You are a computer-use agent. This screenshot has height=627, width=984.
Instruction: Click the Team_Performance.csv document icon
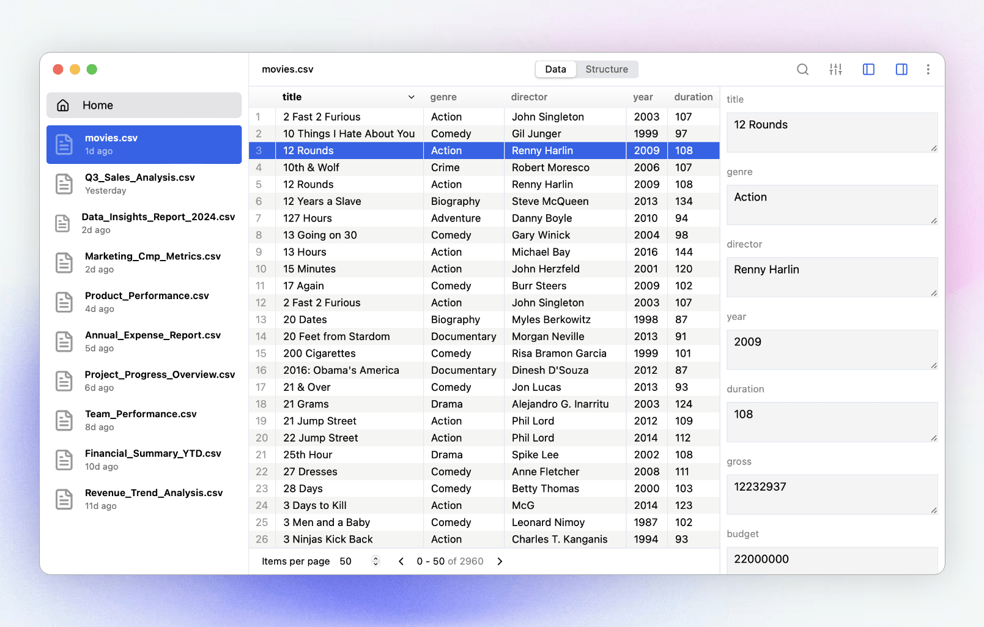pyautogui.click(x=64, y=420)
